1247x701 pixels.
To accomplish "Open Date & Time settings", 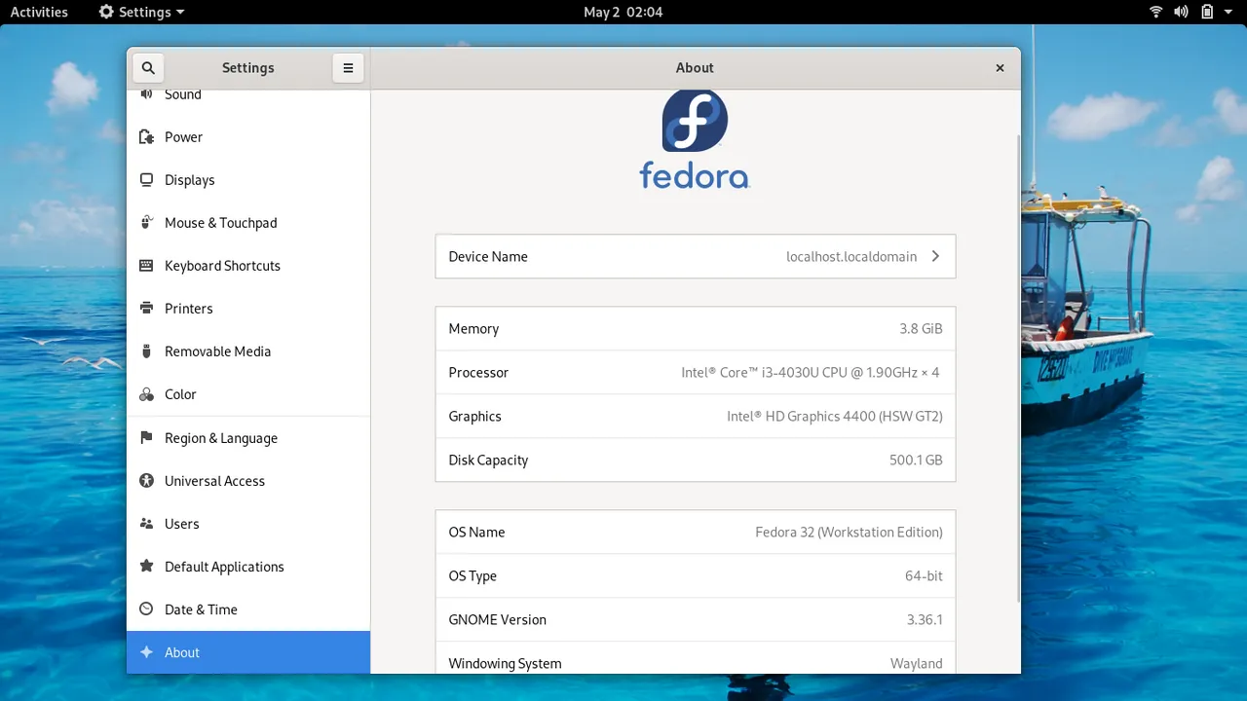I will [248, 609].
